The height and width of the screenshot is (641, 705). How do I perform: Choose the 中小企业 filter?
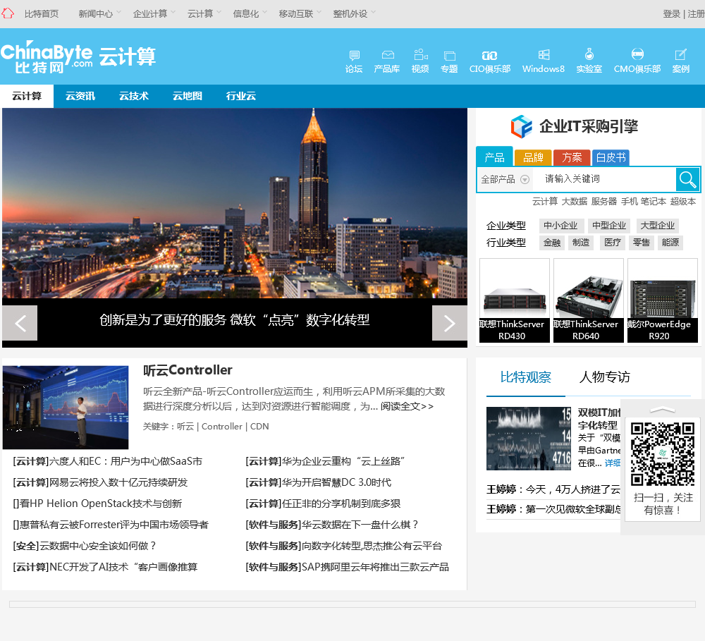coord(560,226)
